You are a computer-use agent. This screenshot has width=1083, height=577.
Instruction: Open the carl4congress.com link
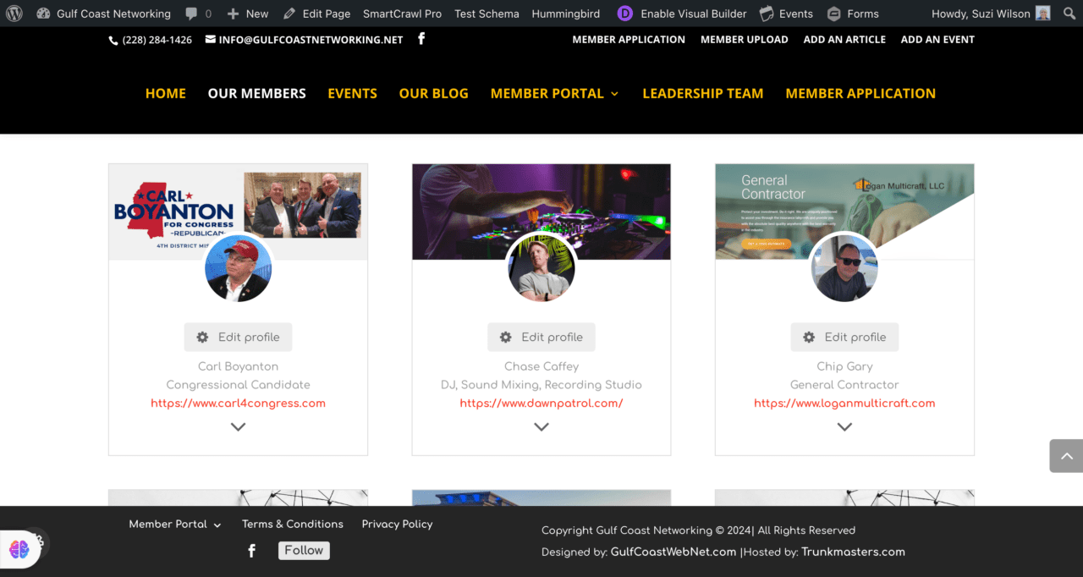239,404
